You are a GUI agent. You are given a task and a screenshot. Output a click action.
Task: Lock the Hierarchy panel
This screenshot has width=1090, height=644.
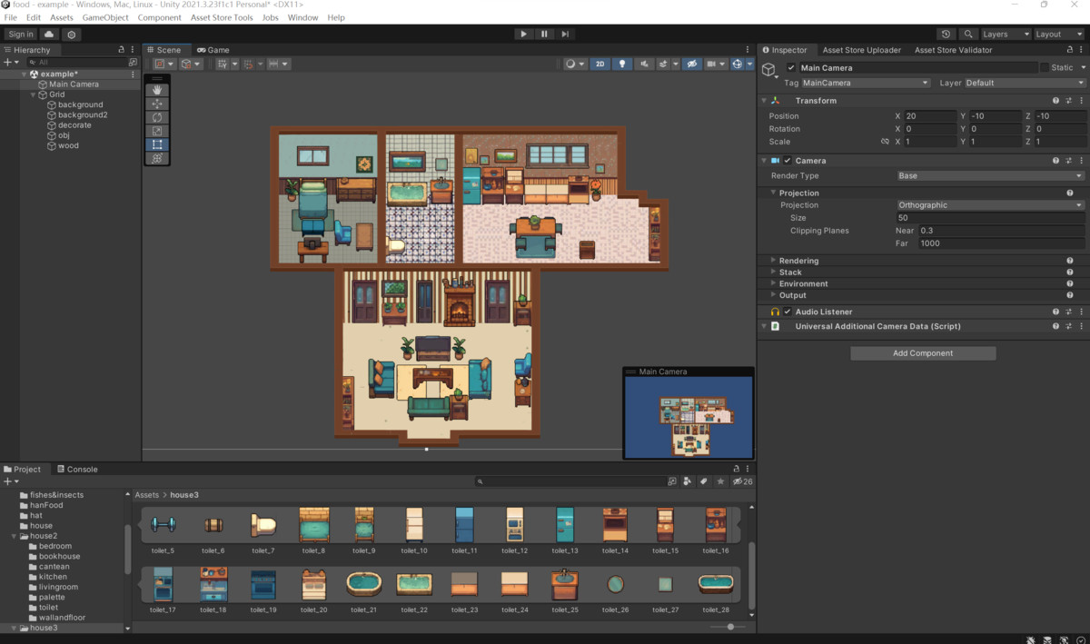pyautogui.click(x=121, y=50)
